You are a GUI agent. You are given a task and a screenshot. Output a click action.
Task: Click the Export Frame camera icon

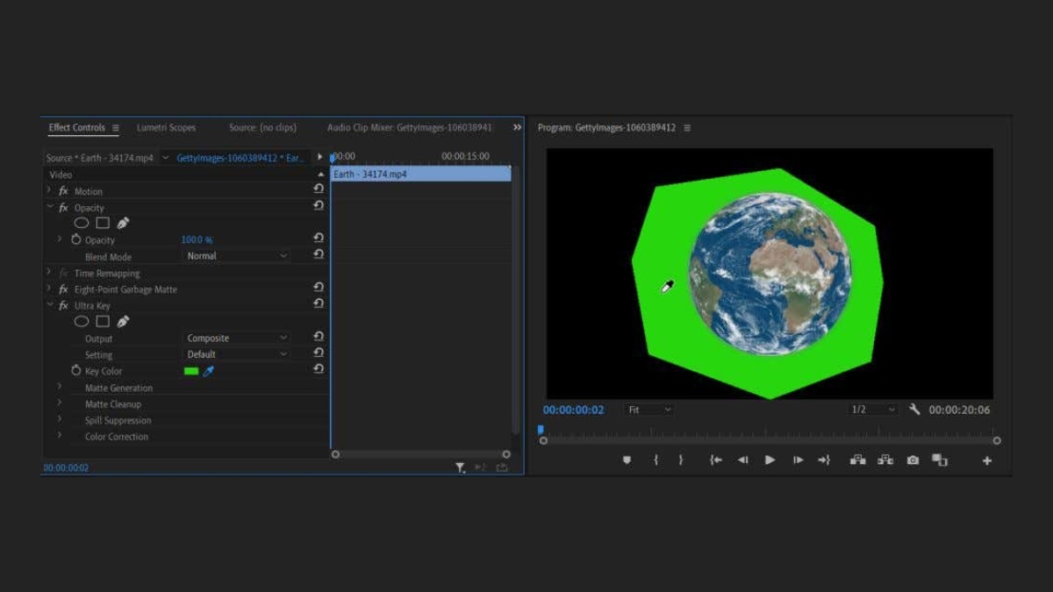point(913,460)
